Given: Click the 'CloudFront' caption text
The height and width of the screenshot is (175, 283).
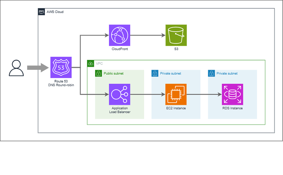Looking at the screenshot, I should [120, 49].
